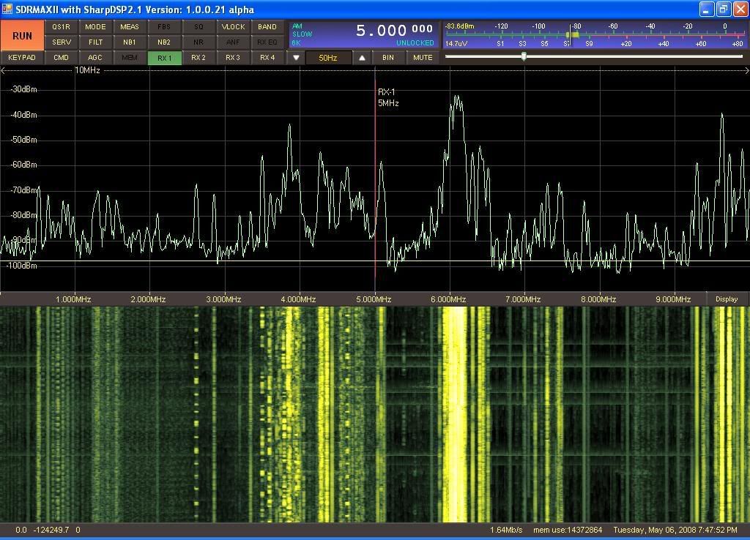Click the BIN audio button
The image size is (750, 540).
coord(388,58)
